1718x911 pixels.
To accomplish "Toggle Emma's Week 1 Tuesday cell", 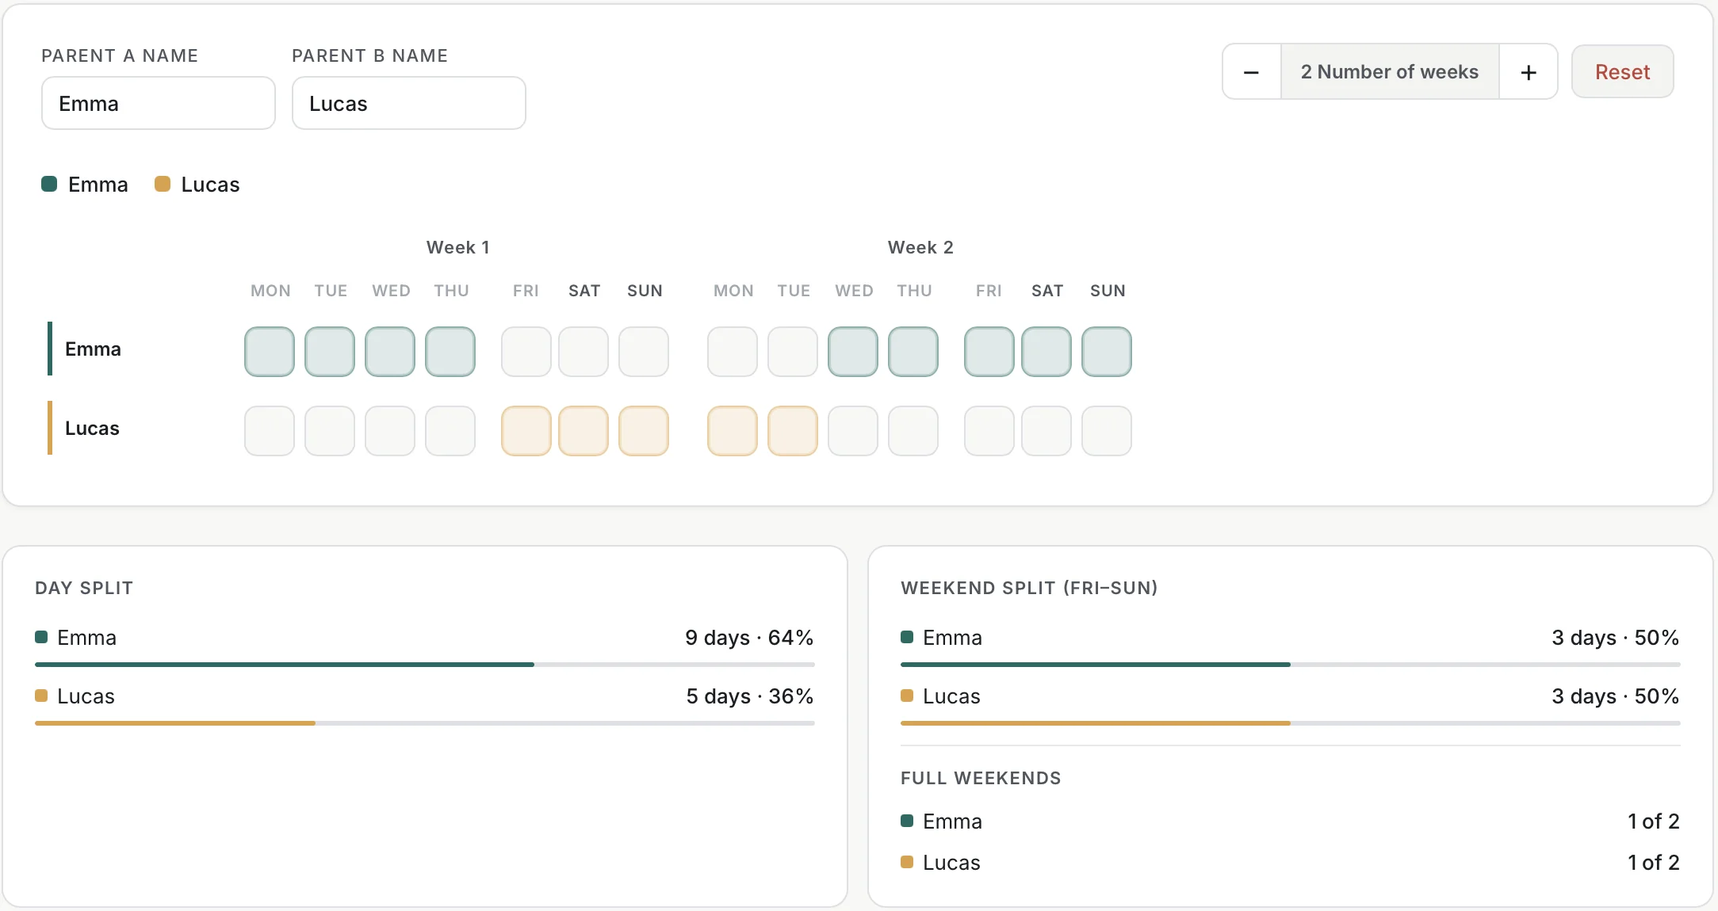I will (330, 352).
